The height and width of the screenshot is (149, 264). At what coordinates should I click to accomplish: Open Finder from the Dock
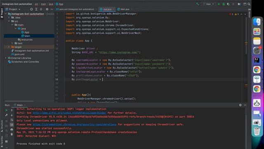(x=257, y=22)
